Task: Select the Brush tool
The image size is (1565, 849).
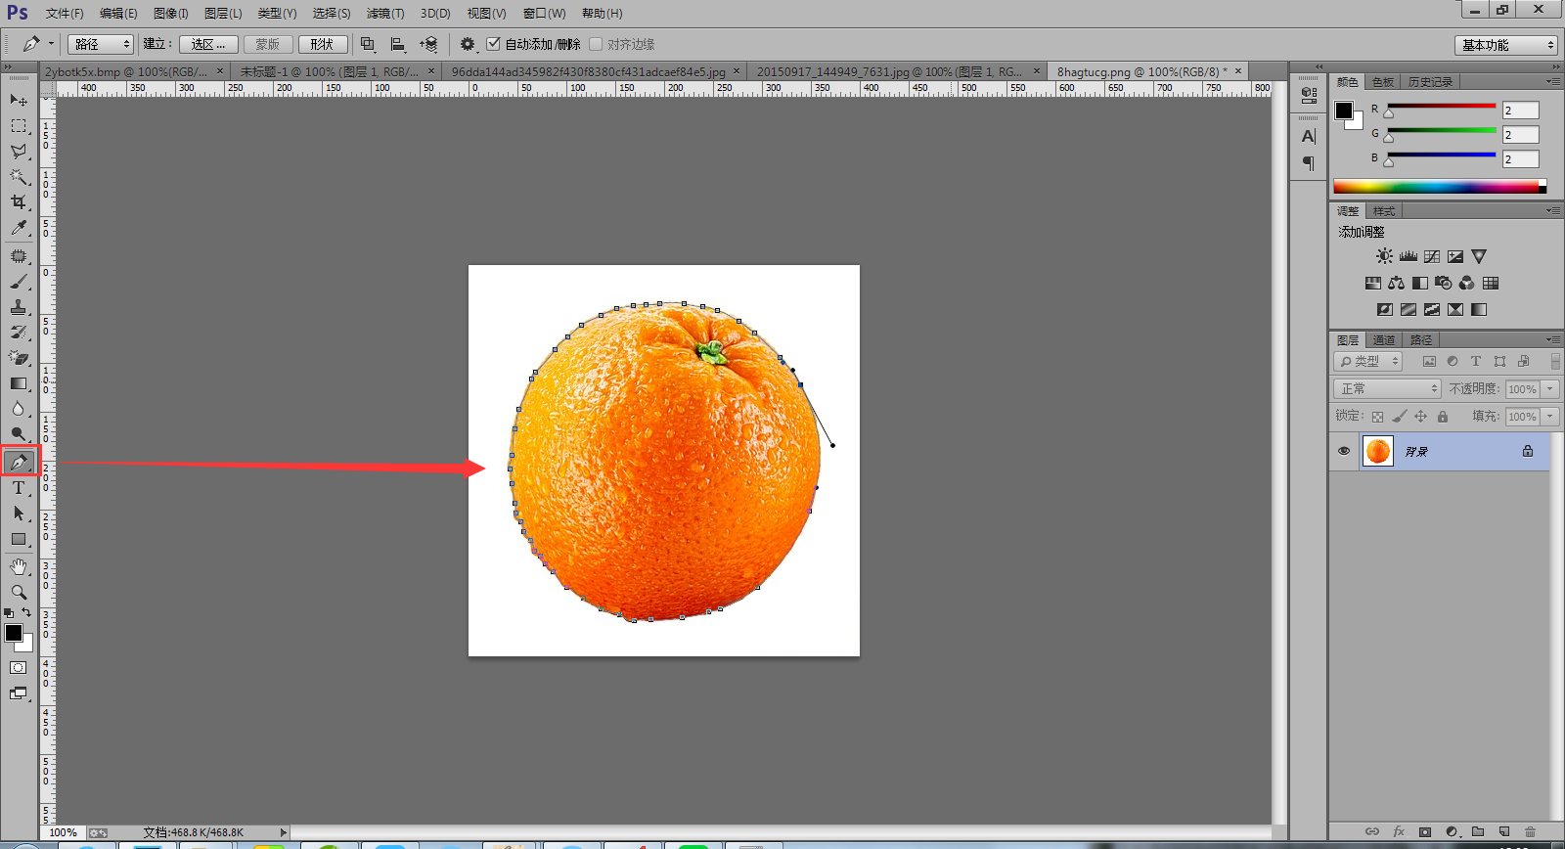Action: [19, 282]
